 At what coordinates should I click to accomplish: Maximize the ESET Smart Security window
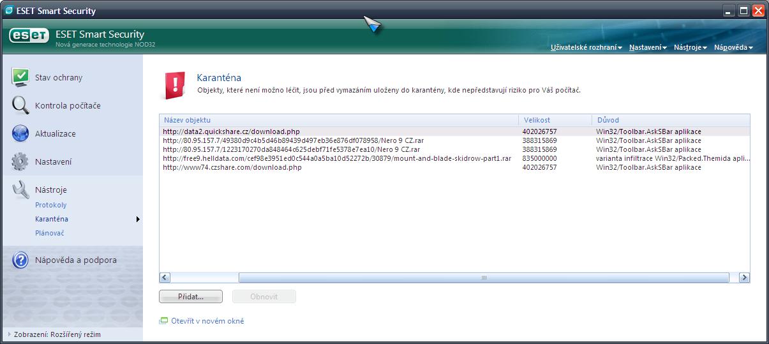click(743, 10)
